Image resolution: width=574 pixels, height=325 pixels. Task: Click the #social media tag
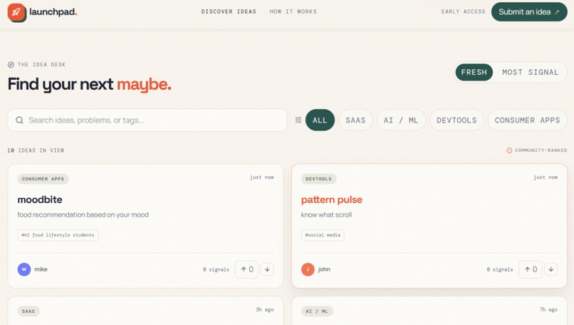click(x=323, y=235)
